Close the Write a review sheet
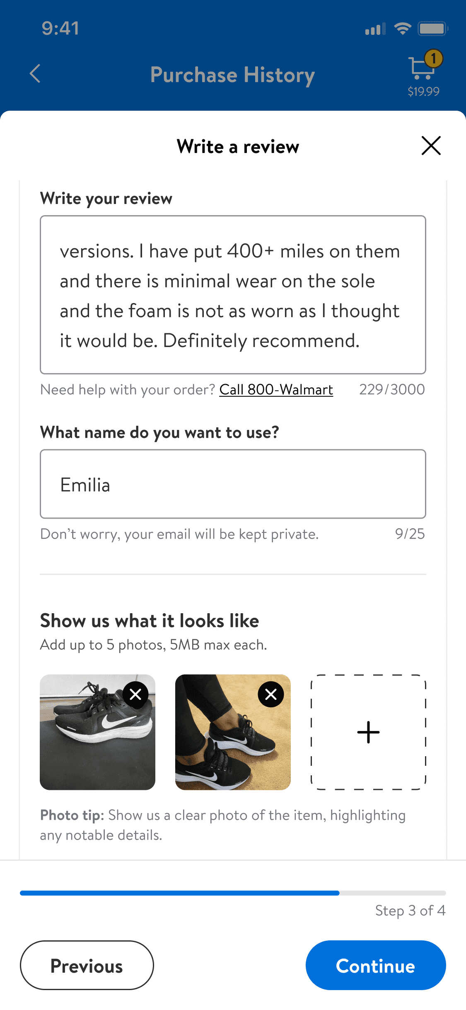Screen dimensions: 466x1010 (x=431, y=146)
